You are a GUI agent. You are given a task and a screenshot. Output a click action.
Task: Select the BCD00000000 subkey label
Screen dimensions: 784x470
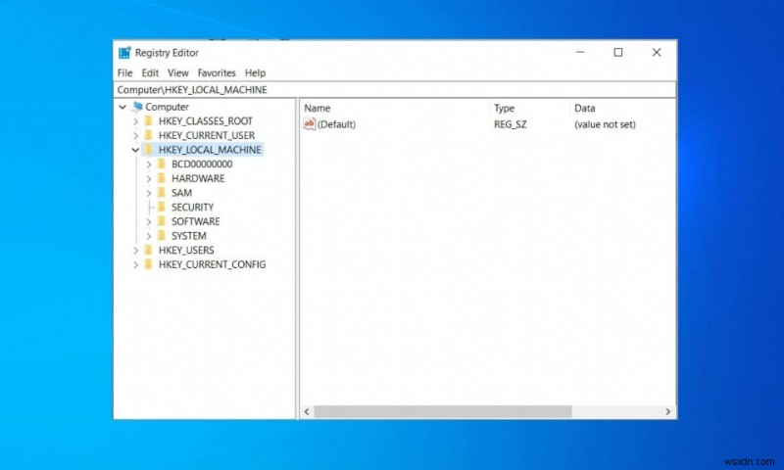coord(202,164)
